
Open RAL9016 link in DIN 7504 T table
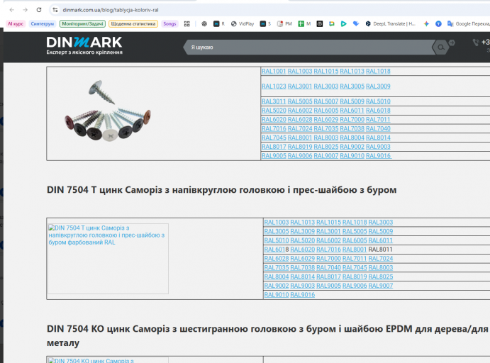303,295
